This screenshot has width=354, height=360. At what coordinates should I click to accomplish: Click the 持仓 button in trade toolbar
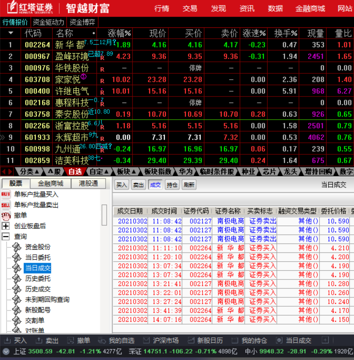[x=172, y=185]
